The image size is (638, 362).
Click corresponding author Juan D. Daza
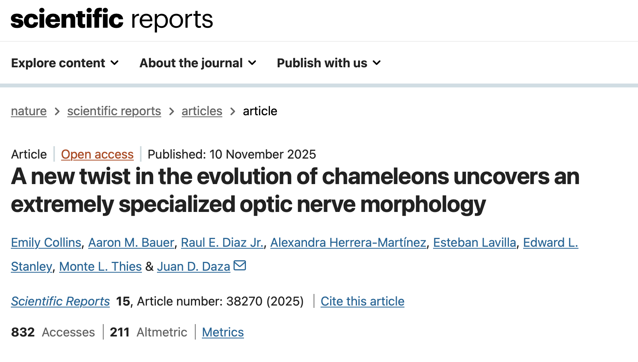tap(193, 266)
